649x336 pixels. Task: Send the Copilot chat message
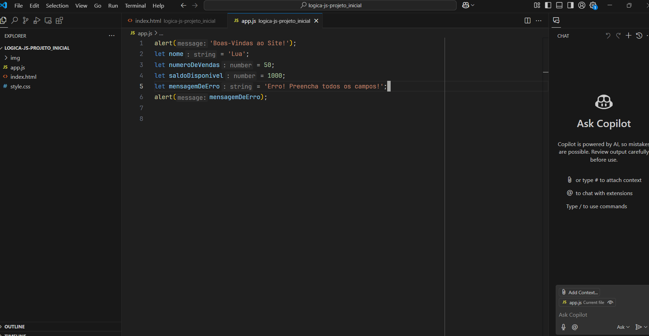click(x=638, y=327)
